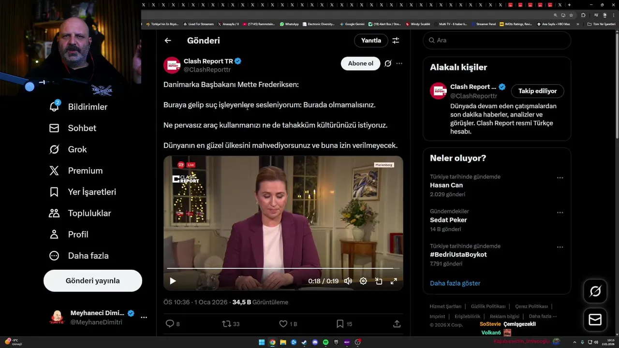Image resolution: width=619 pixels, height=348 pixels.
Task: Open more options for #BedriUstaBoykot trend
Action: [560, 247]
